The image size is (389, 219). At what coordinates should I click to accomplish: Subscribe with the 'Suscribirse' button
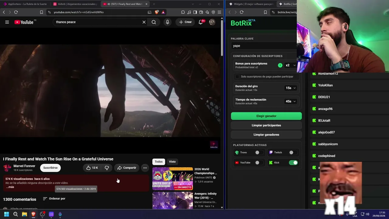pyautogui.click(x=50, y=168)
